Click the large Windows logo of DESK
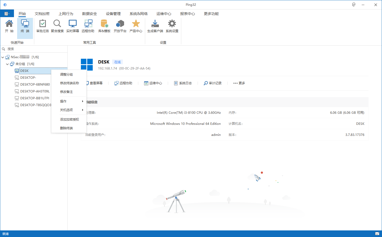Image resolution: width=382 pixels, height=237 pixels. tap(87, 65)
